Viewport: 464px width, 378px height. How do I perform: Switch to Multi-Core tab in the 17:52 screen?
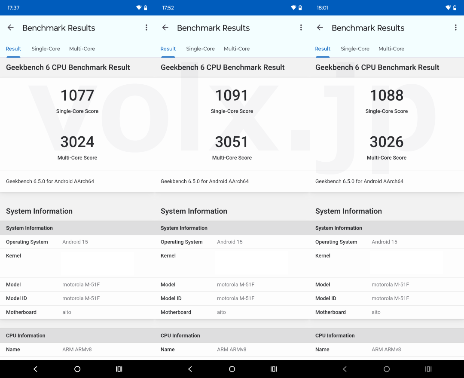237,49
